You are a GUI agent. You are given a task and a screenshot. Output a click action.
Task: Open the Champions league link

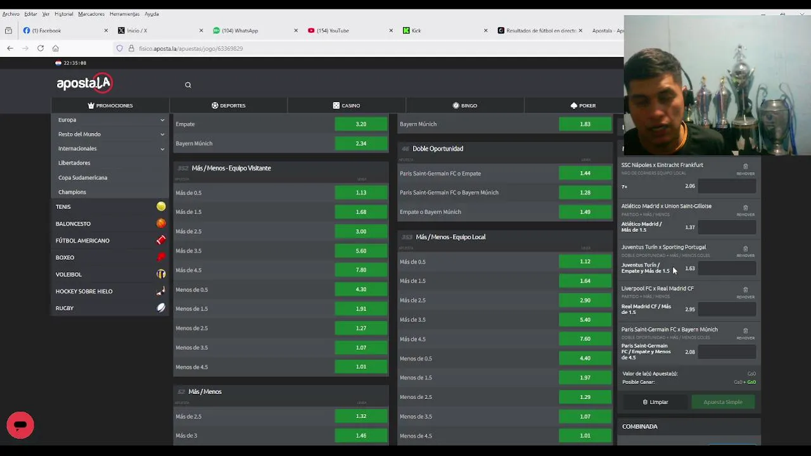[x=72, y=192]
